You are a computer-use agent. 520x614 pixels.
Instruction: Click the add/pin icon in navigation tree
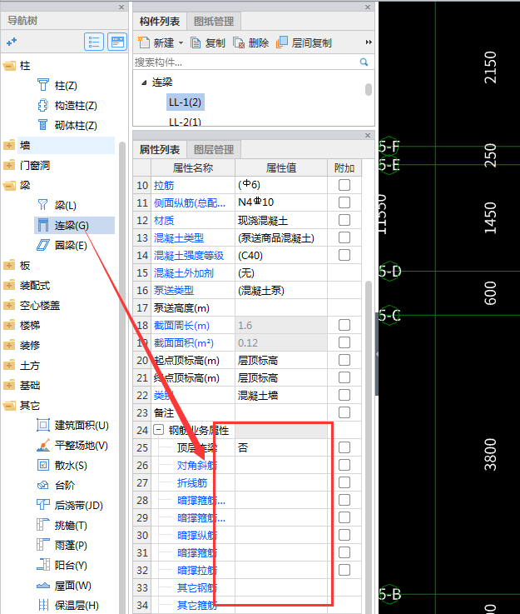click(x=12, y=42)
